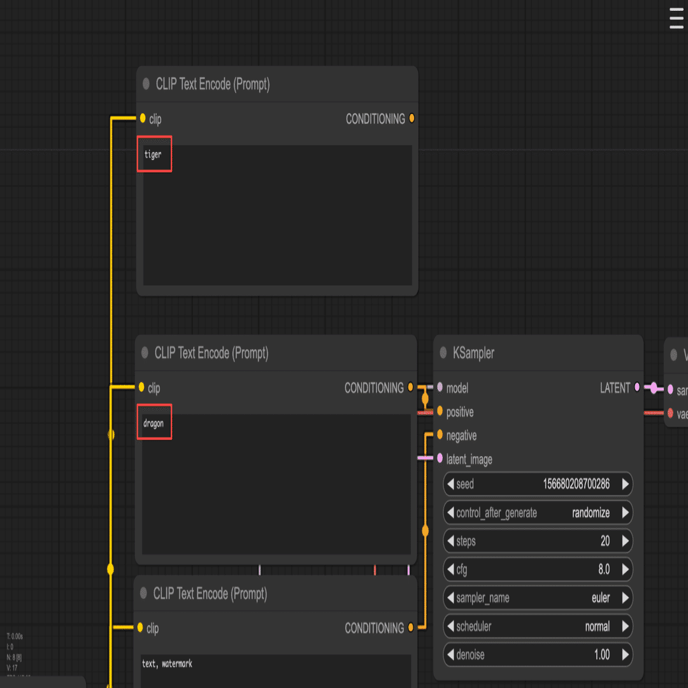Open the control_after_generate combo showing randomize
Image resolution: width=688 pixels, height=688 pixels.
tap(538, 512)
